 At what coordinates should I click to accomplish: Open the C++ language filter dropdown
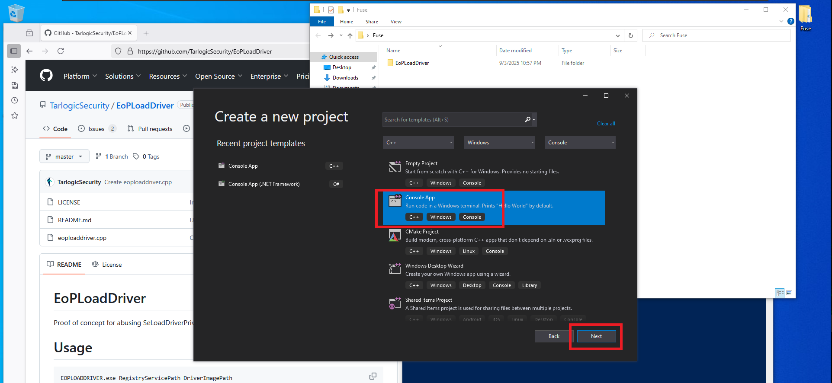418,143
